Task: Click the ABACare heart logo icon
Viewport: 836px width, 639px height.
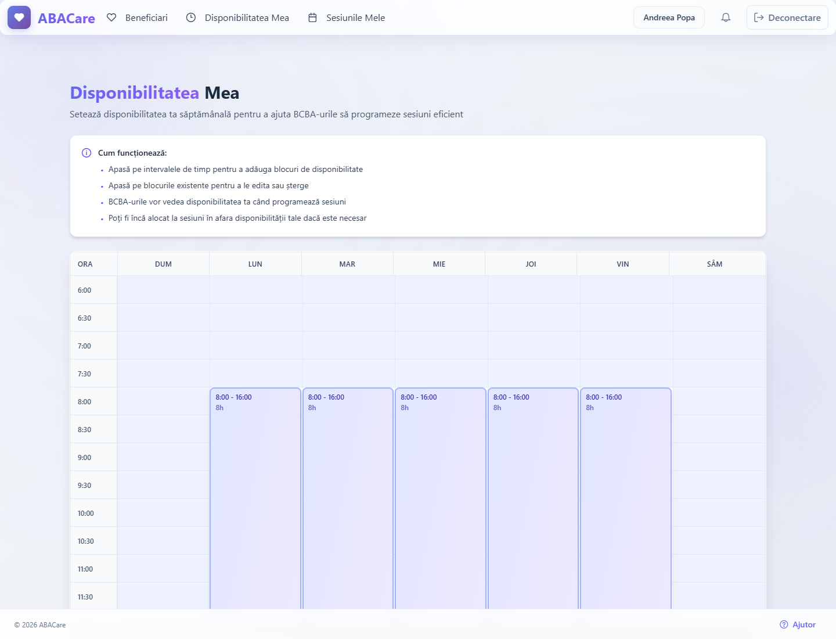Action: tap(19, 17)
